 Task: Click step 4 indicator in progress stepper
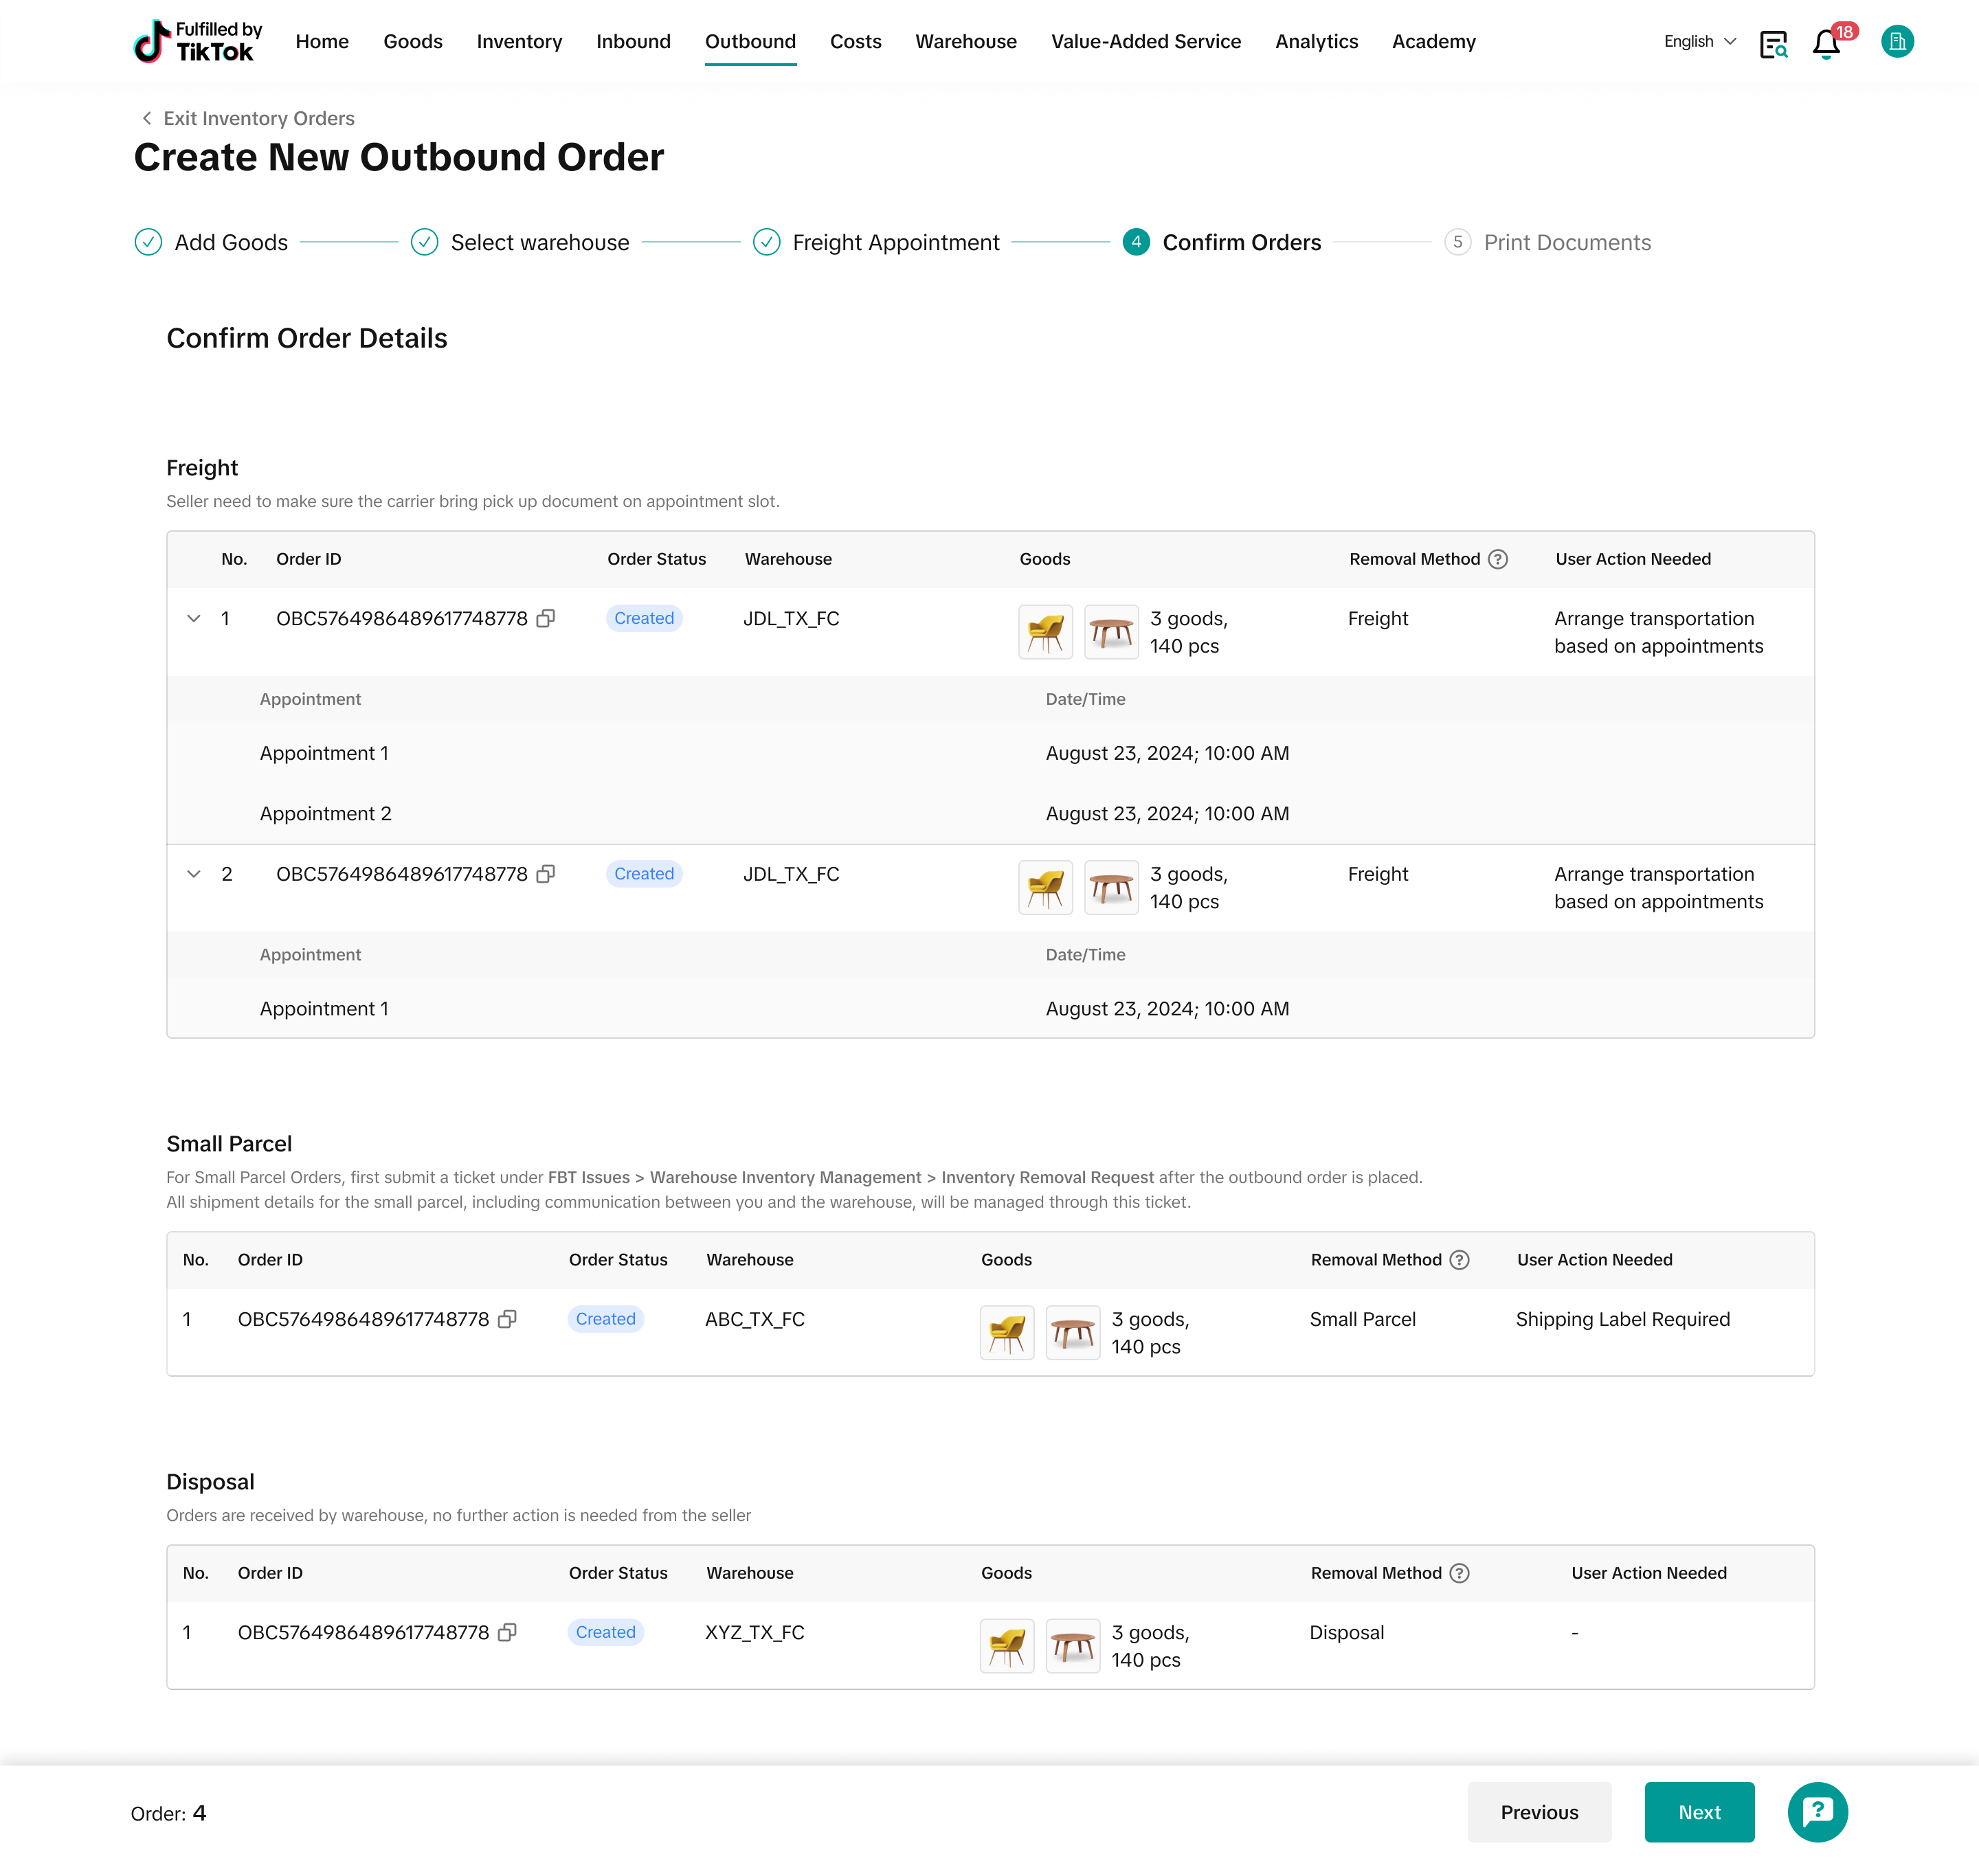(x=1136, y=242)
